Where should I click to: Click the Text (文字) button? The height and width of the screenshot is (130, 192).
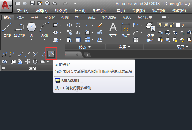click(x=113, y=30)
